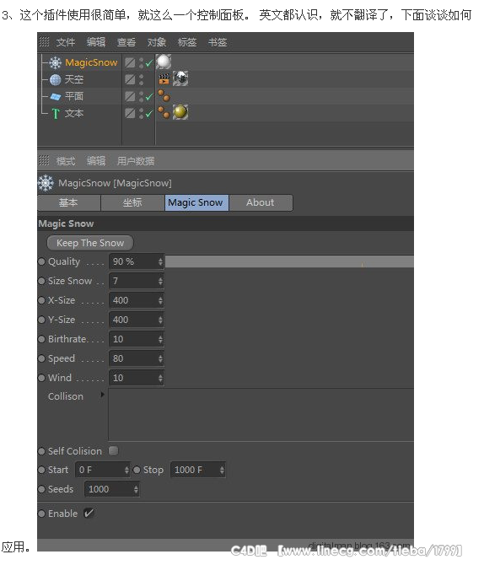Viewport: 484px width, 565px height.
Task: Switch to the 基本 (Basic) tab
Action: pos(68,202)
